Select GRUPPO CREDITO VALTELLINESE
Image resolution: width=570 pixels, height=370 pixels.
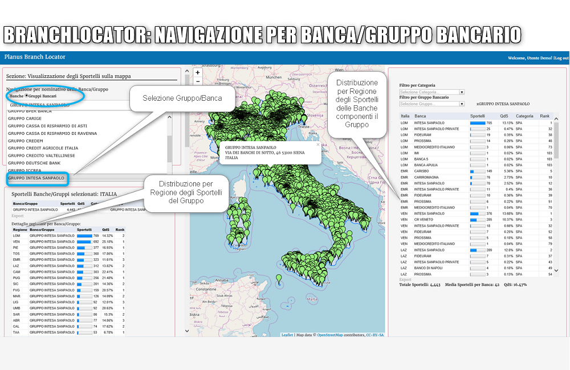tap(42, 155)
